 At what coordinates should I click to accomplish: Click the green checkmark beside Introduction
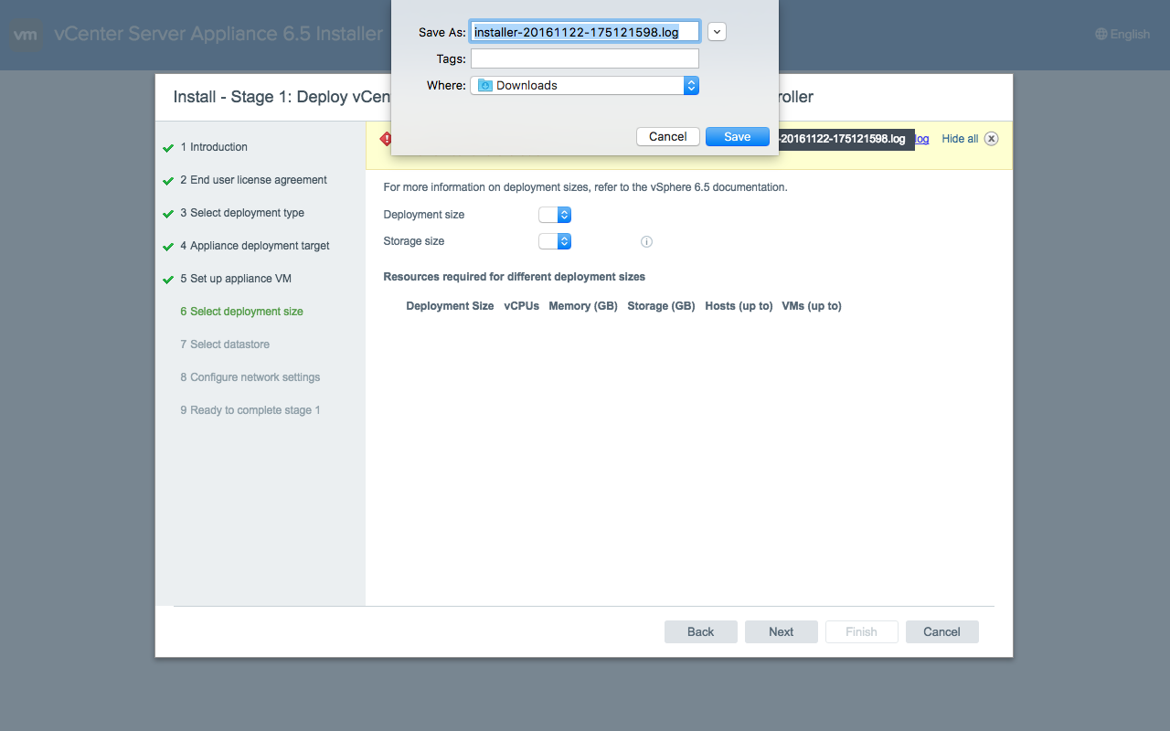pyautogui.click(x=168, y=148)
